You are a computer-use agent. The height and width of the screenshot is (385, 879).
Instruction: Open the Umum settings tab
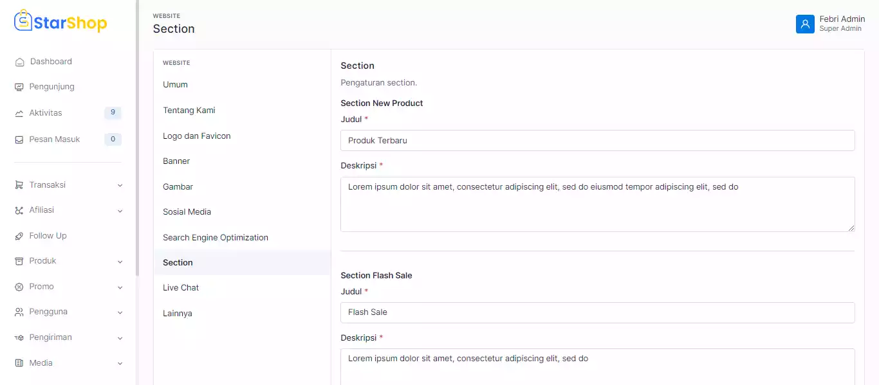coord(175,85)
